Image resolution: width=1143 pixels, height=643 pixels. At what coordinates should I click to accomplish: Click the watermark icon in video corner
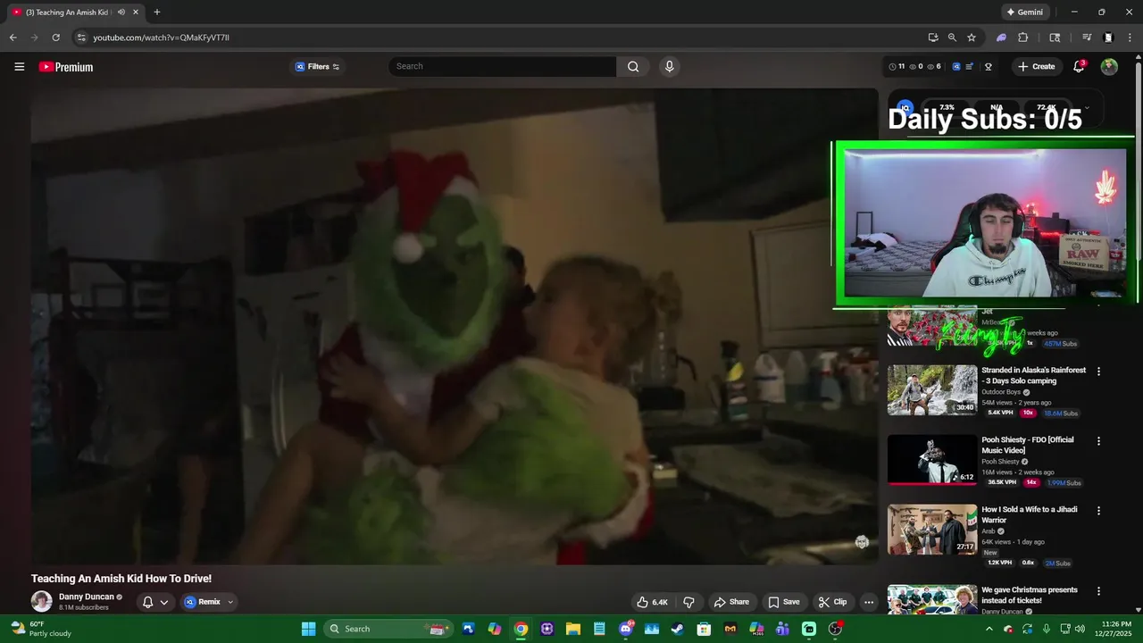[x=862, y=542]
